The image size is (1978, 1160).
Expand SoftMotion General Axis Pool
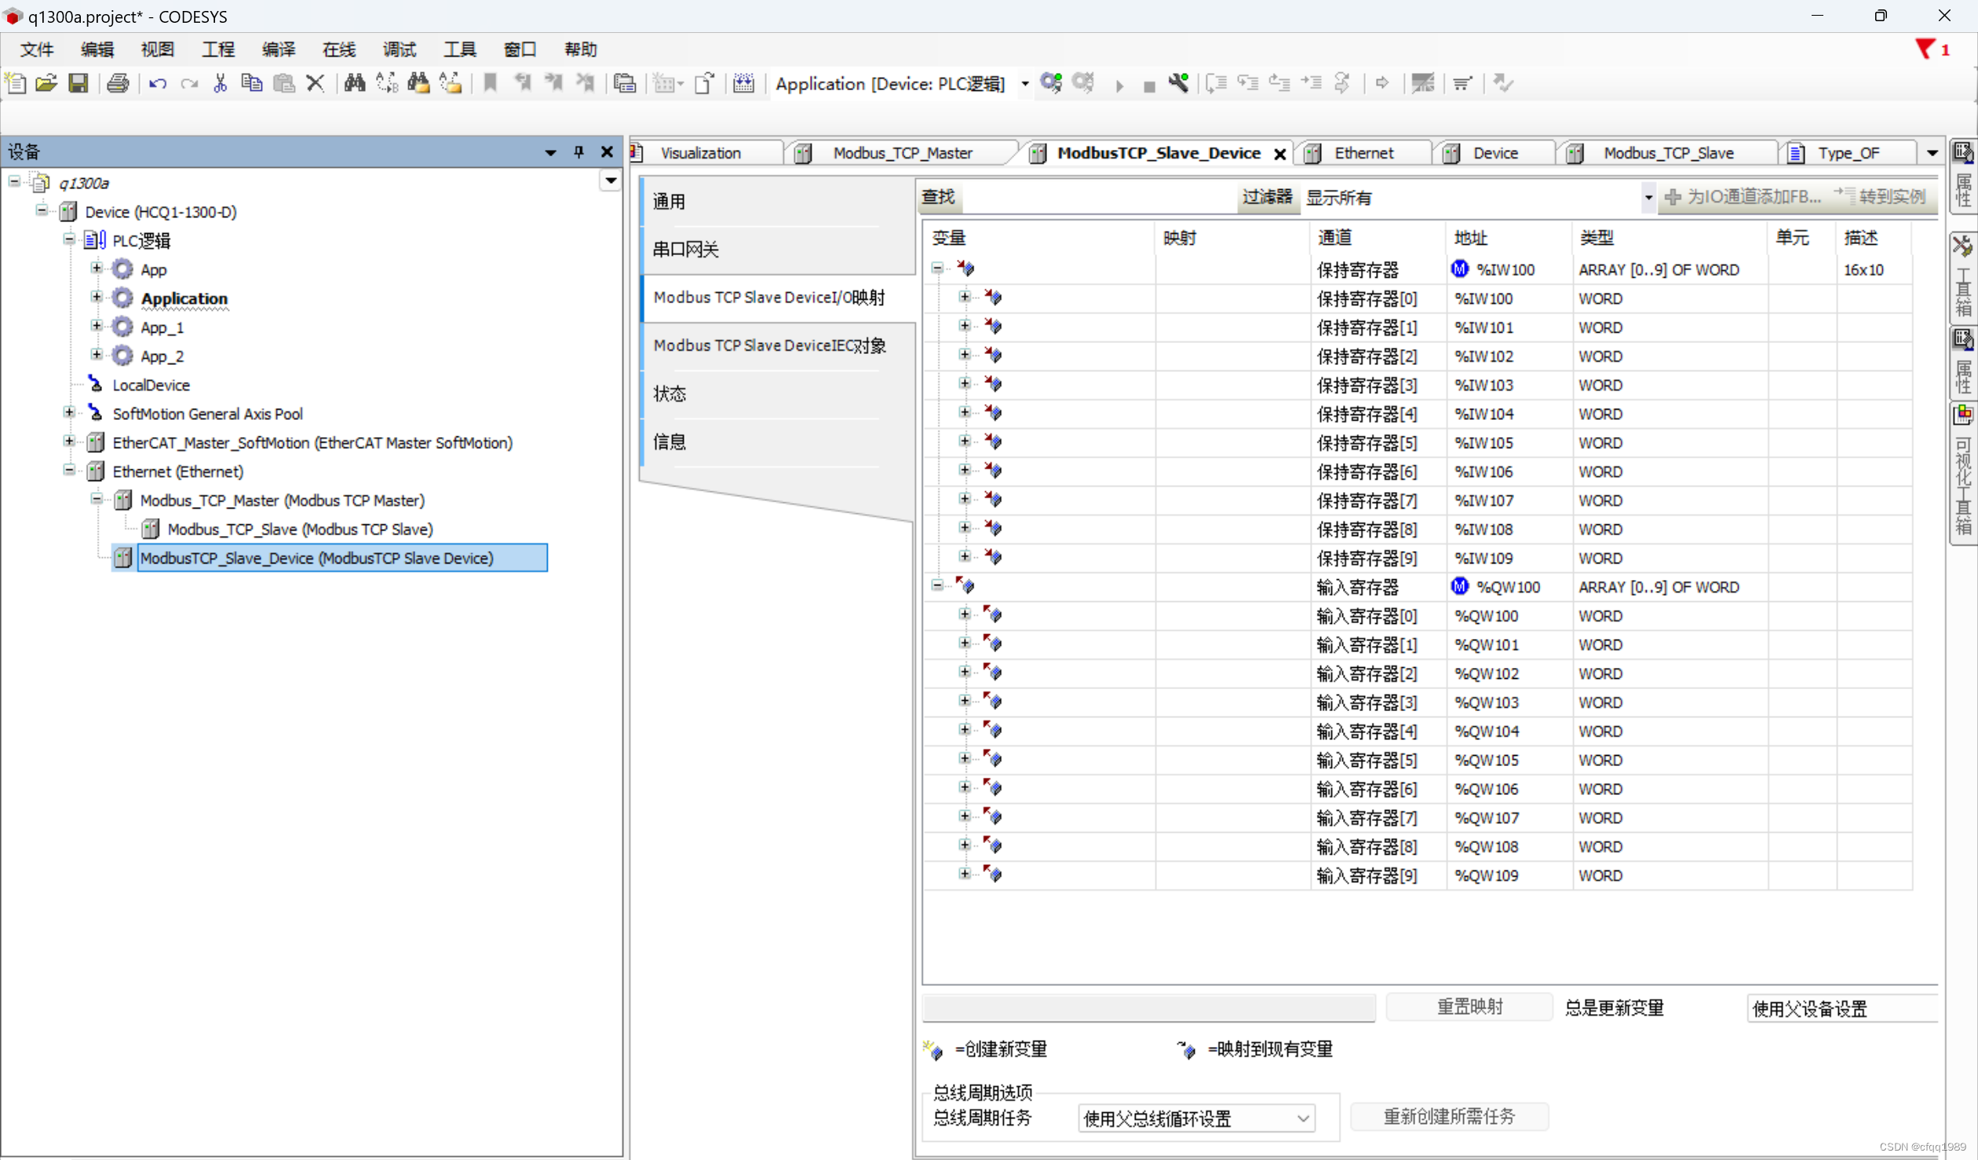coord(69,412)
